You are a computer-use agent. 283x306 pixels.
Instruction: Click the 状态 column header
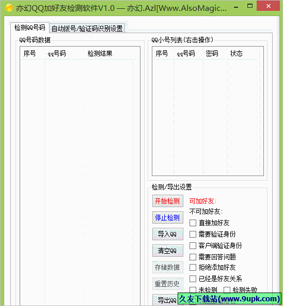243,53
